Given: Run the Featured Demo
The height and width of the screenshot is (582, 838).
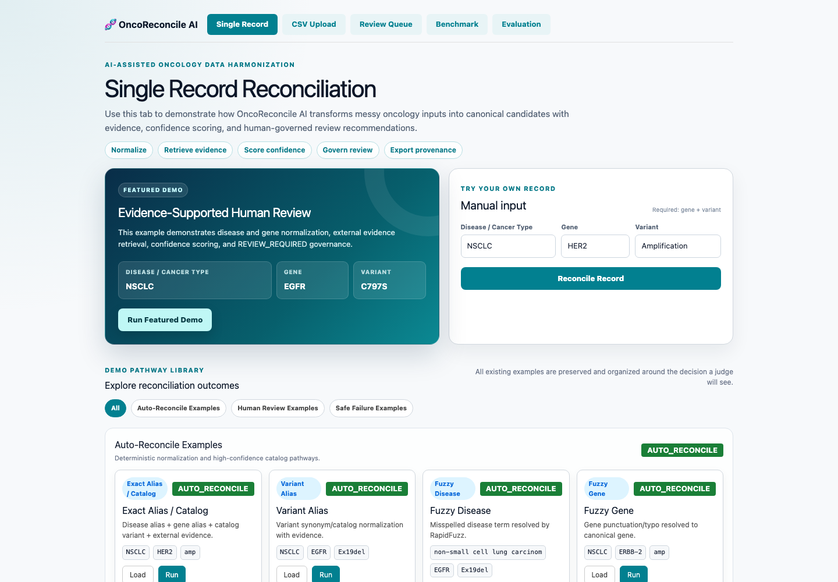Looking at the screenshot, I should pos(165,320).
